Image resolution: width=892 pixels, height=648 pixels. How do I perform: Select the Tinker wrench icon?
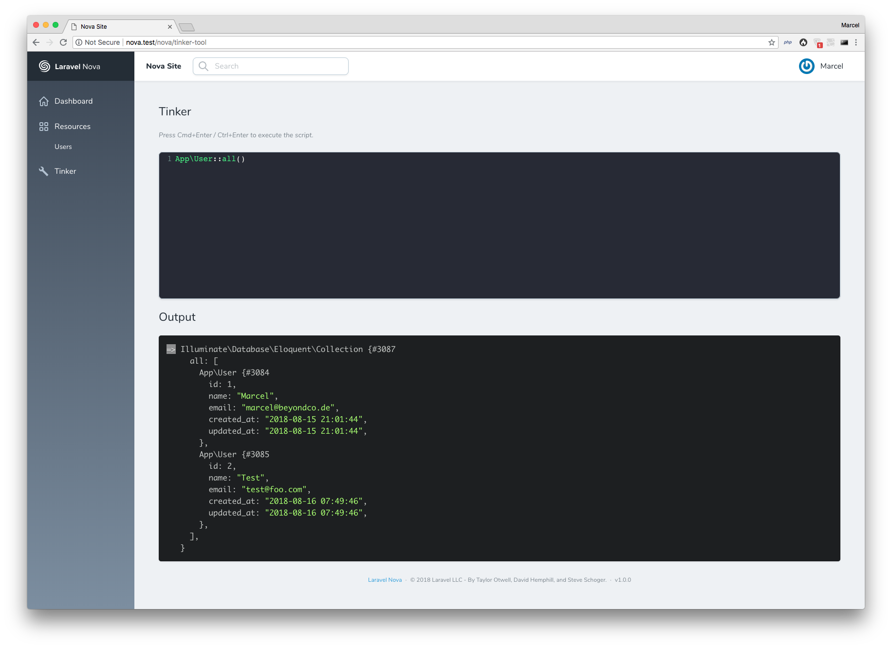pos(44,171)
